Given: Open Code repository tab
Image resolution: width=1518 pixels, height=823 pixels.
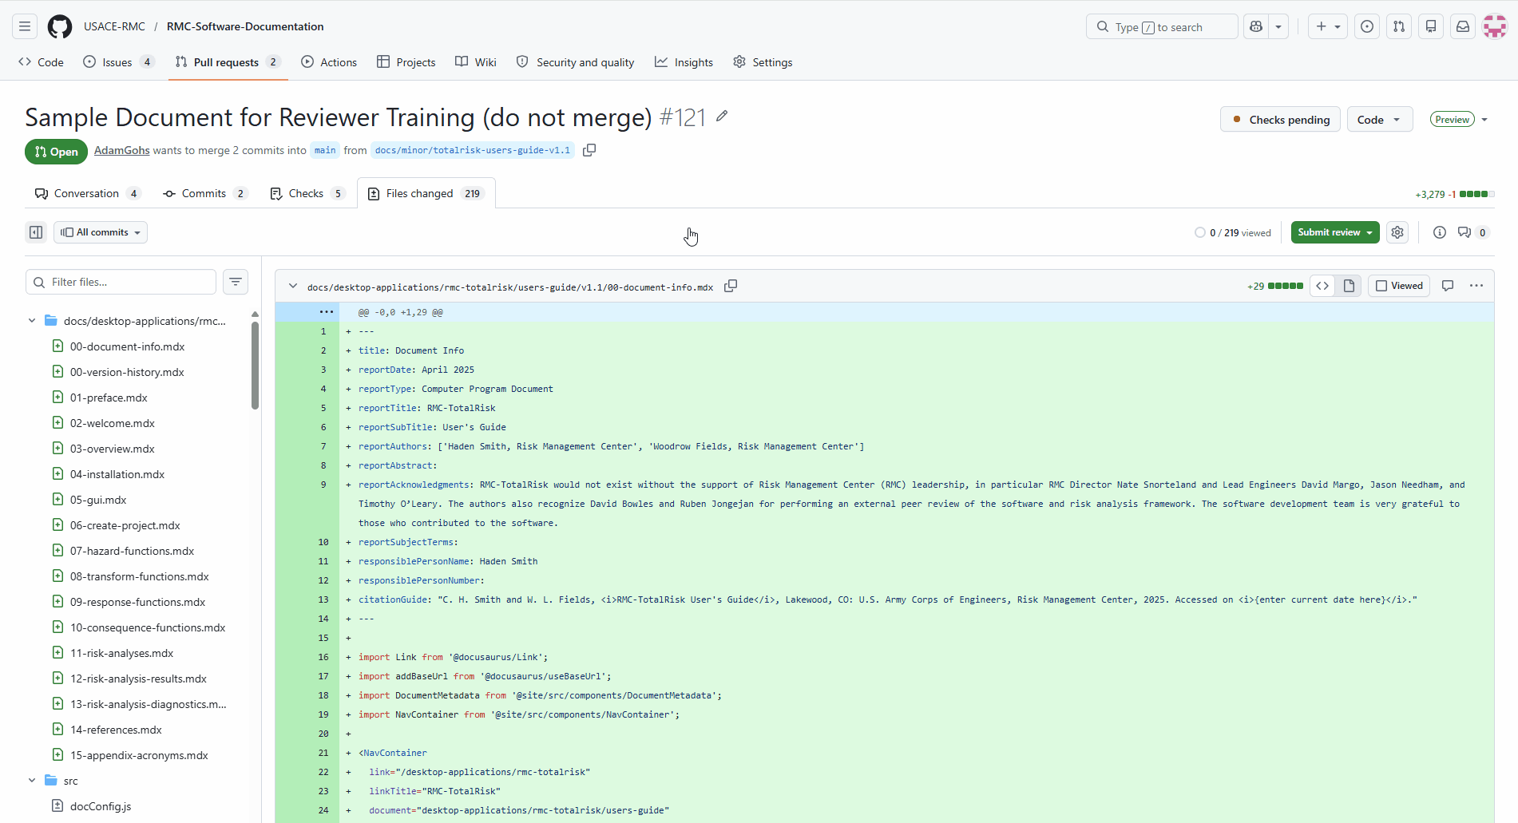Looking at the screenshot, I should [x=41, y=62].
